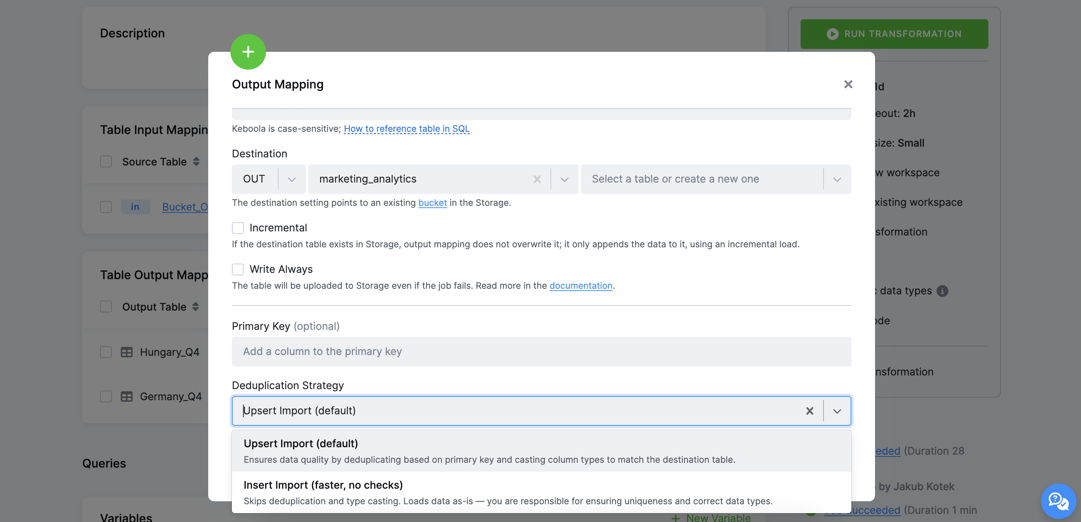1081x522 pixels.
Task: Click the green plus icon above Output Mapping
Action: click(x=248, y=51)
